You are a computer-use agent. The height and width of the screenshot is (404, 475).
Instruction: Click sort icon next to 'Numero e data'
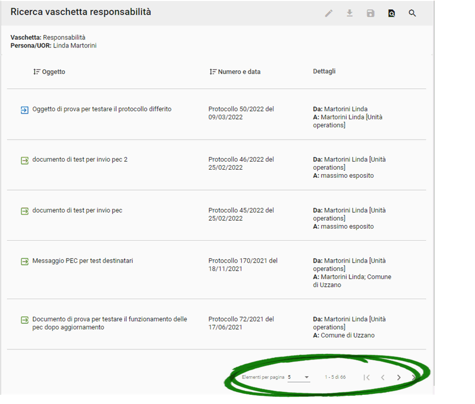(x=213, y=72)
